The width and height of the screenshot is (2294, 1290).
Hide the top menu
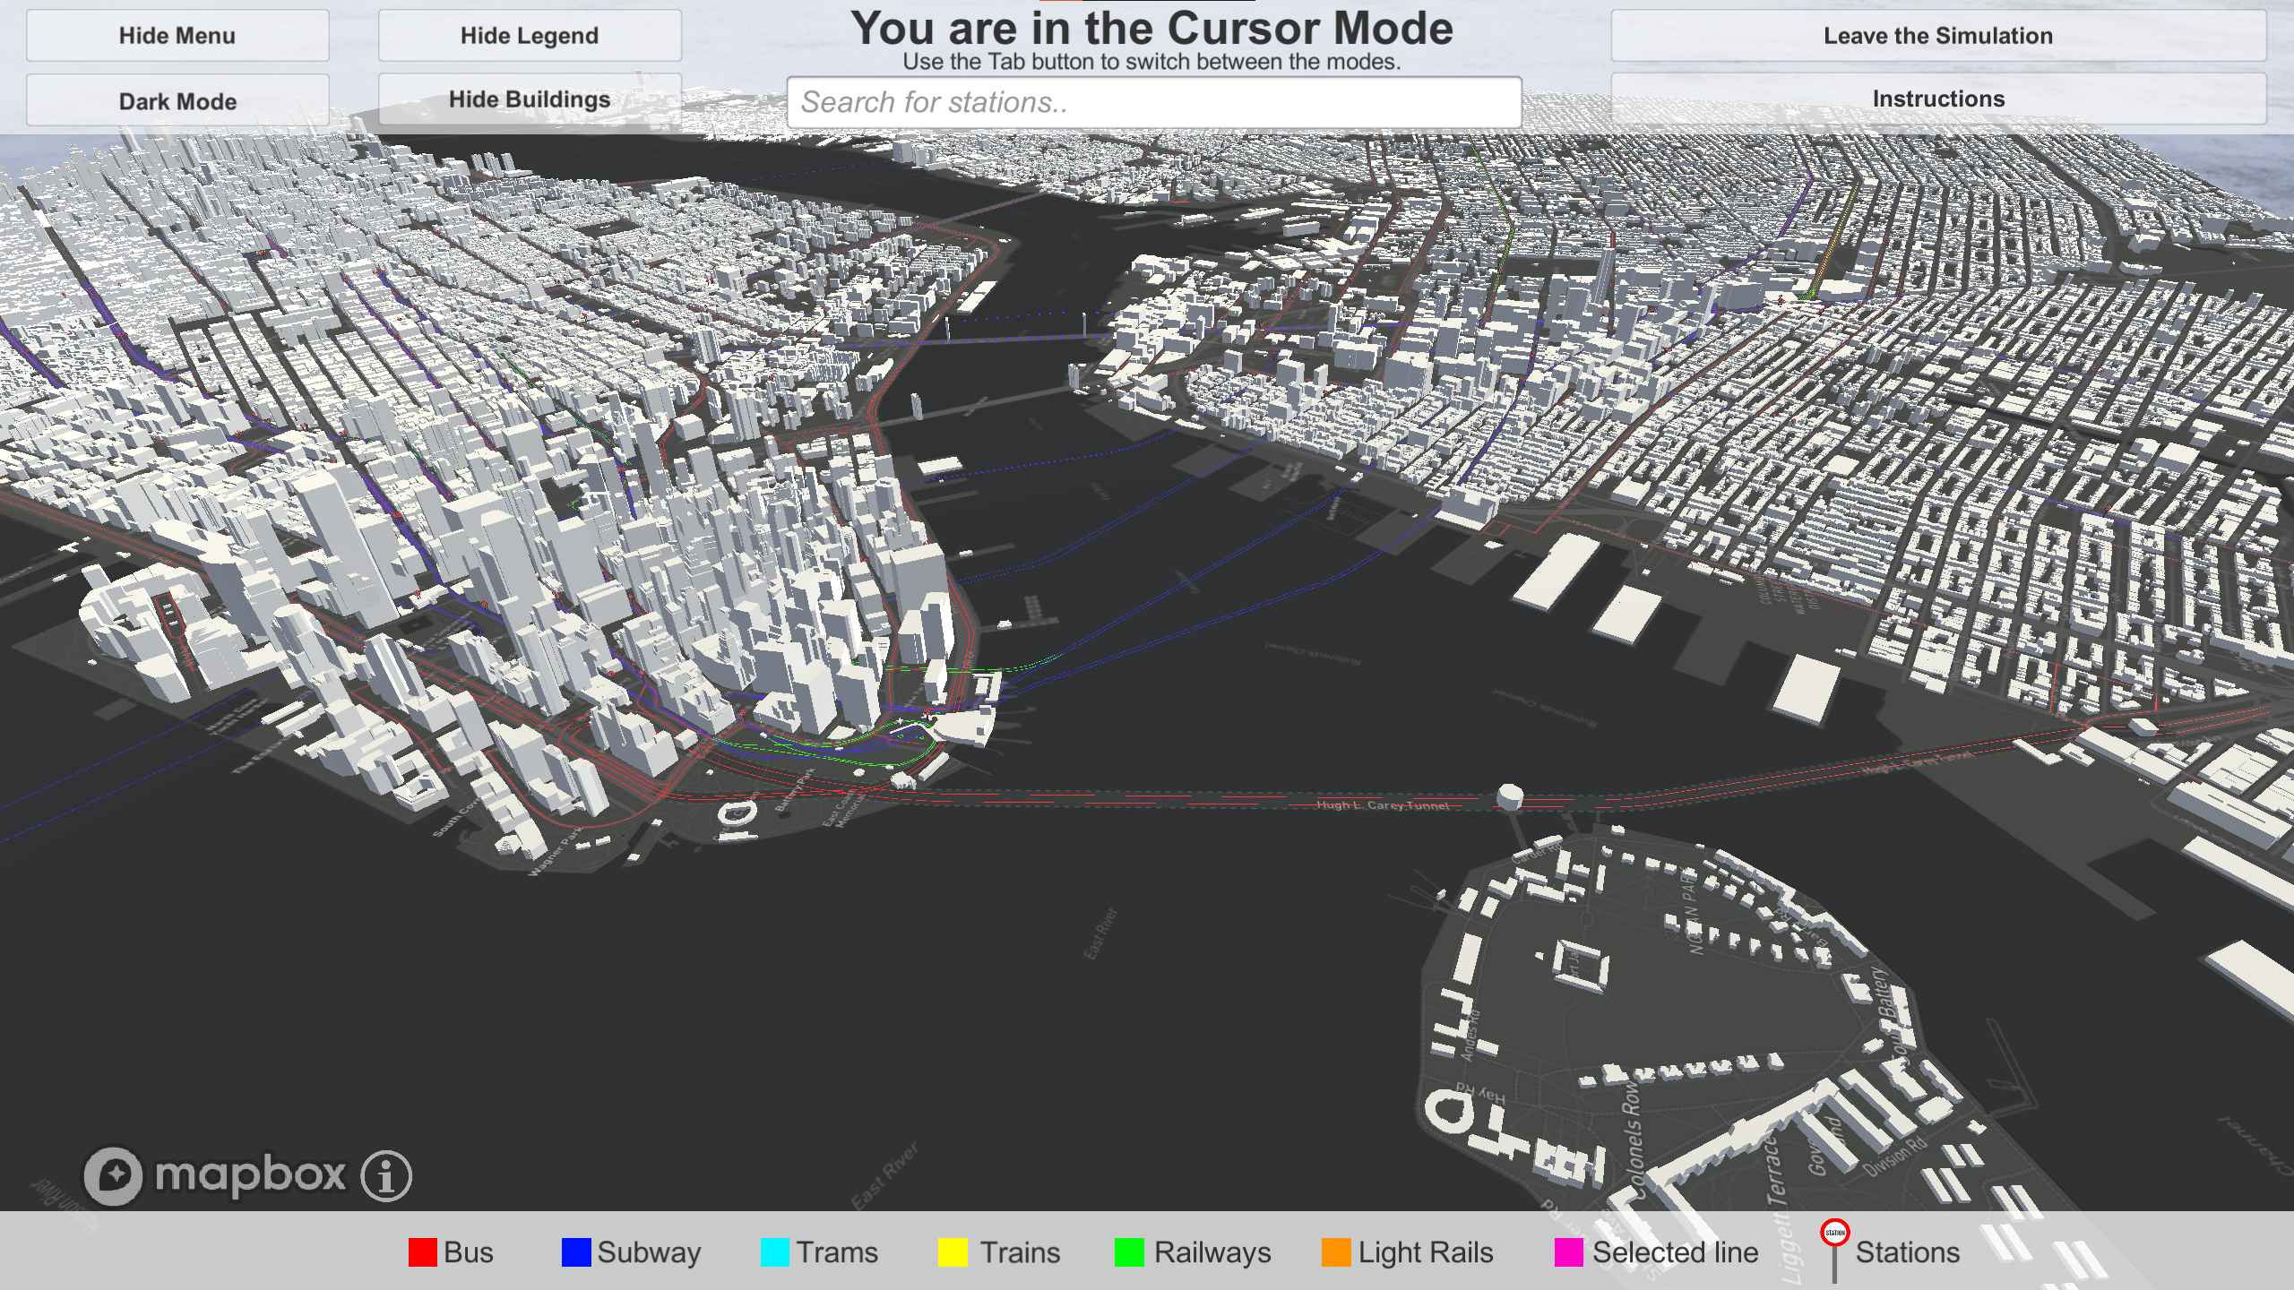[177, 36]
